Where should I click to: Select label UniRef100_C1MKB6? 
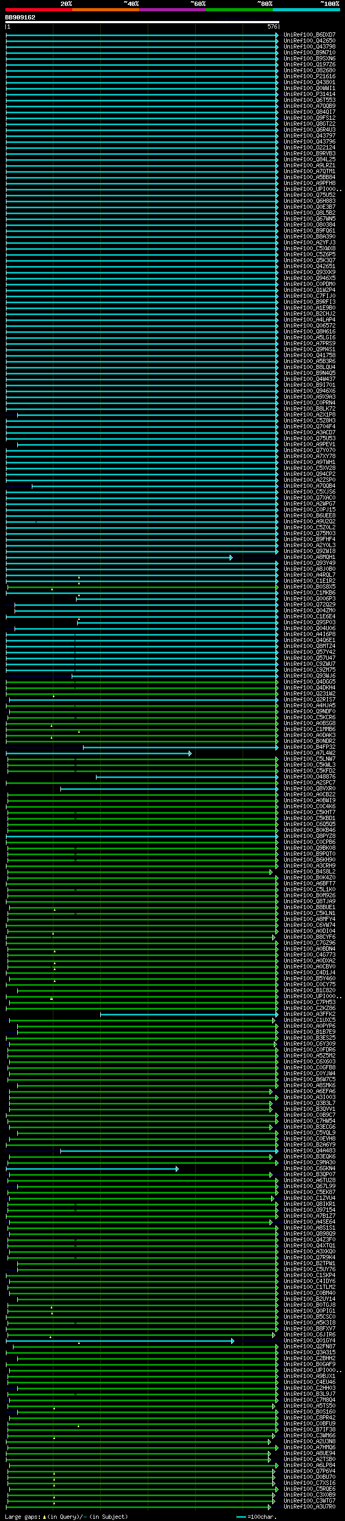pyautogui.click(x=309, y=592)
